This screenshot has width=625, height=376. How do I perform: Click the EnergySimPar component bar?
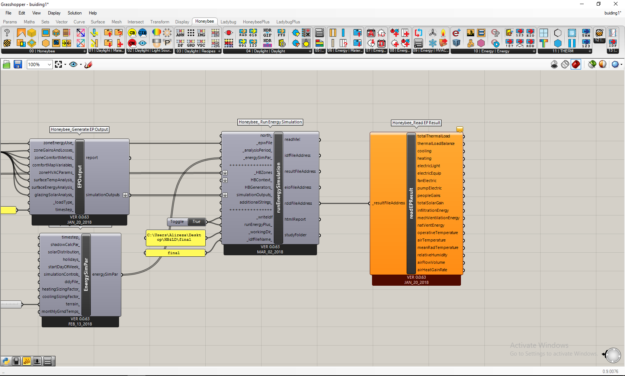(86, 275)
